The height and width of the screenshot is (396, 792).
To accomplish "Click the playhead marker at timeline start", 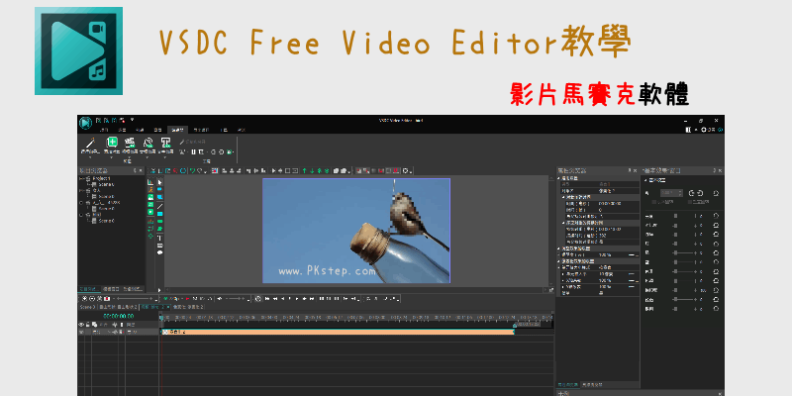I will pos(161,317).
